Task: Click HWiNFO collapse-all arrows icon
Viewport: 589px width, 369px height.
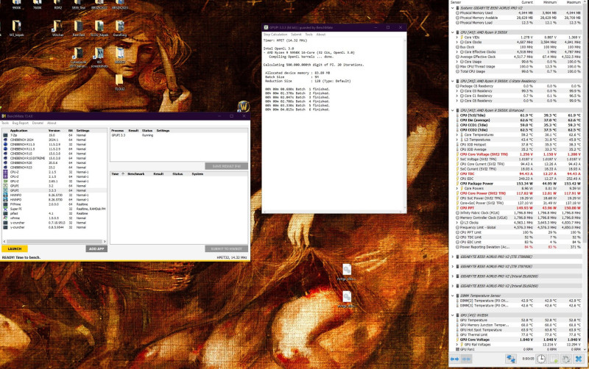Action: coord(466,359)
